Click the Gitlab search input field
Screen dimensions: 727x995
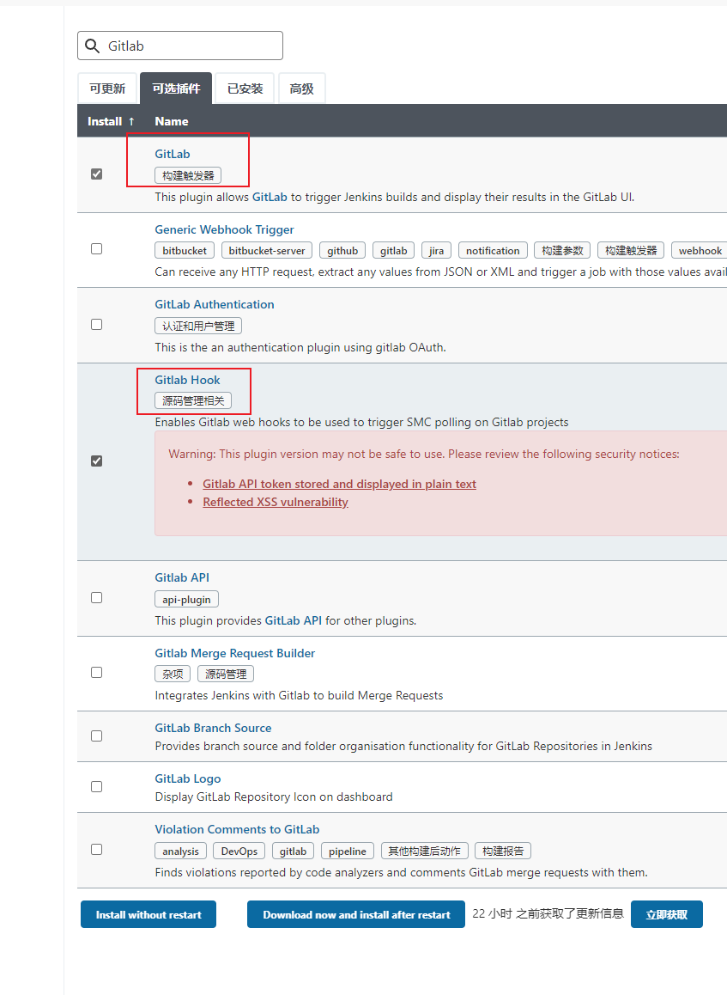(180, 46)
